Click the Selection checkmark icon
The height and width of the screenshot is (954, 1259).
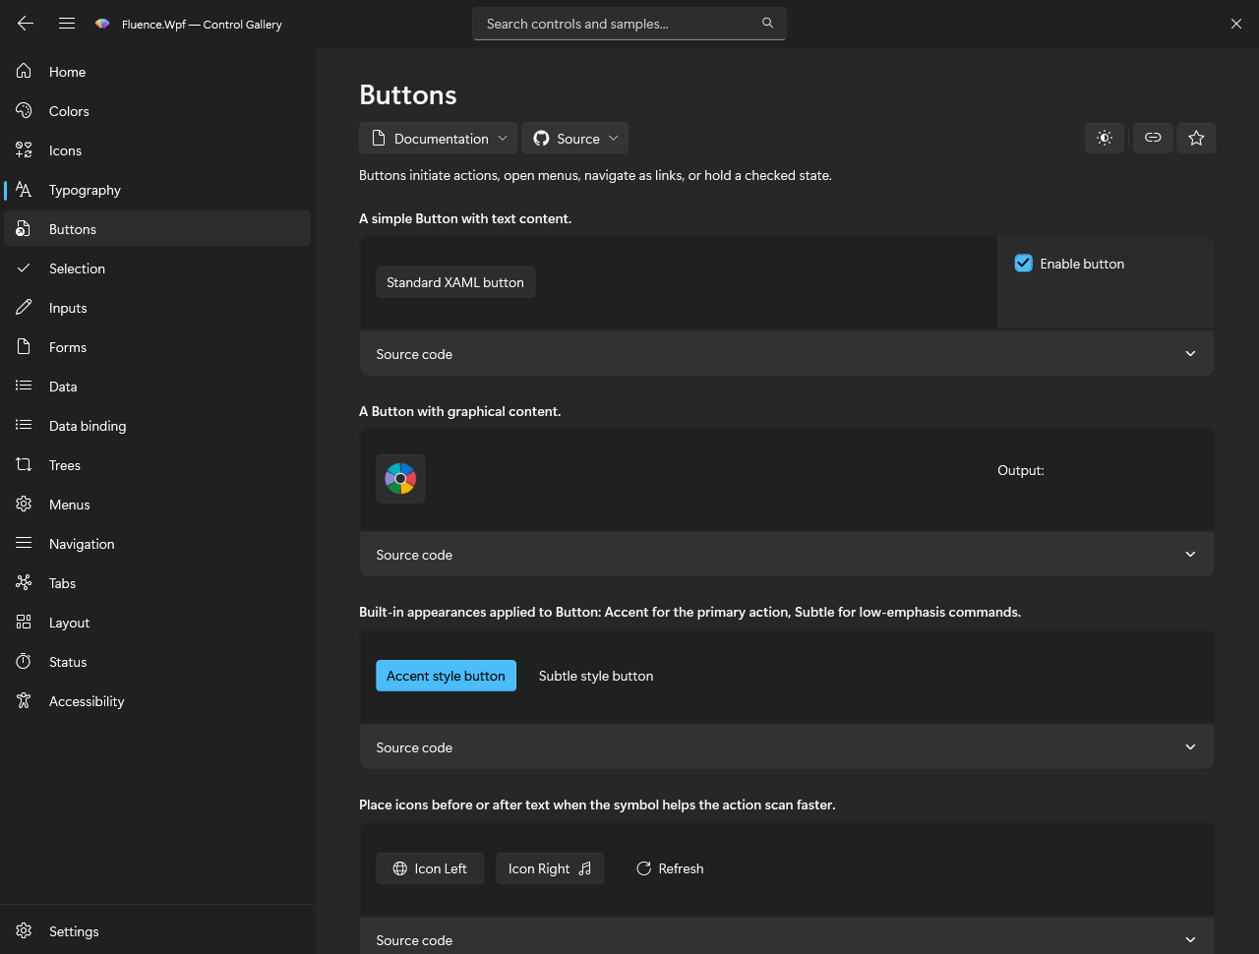point(24,268)
